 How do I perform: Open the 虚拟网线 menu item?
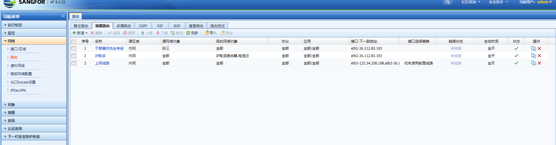[x=18, y=66]
